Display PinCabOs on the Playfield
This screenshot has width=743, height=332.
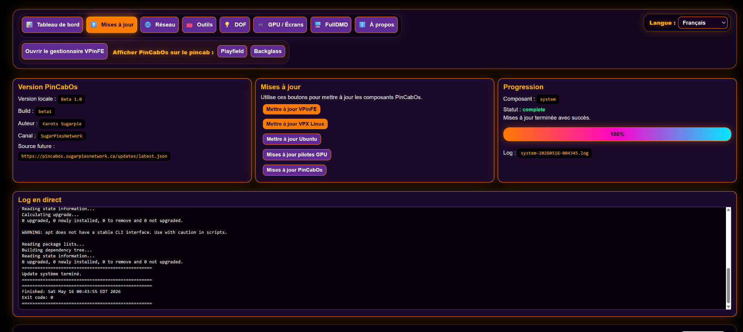click(x=232, y=51)
